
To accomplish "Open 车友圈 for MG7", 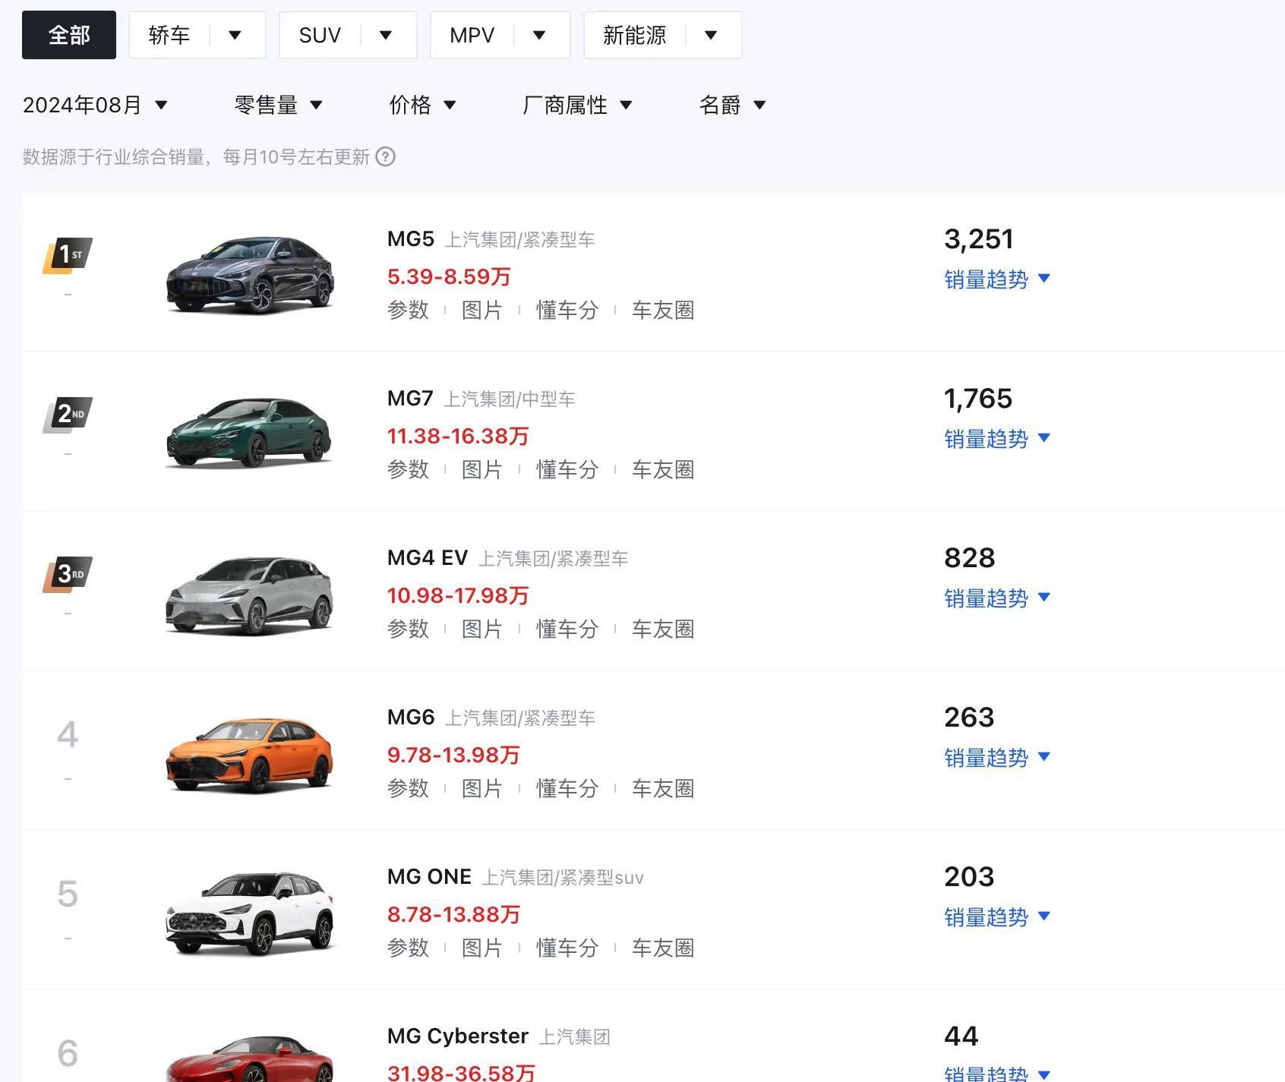I will (663, 469).
